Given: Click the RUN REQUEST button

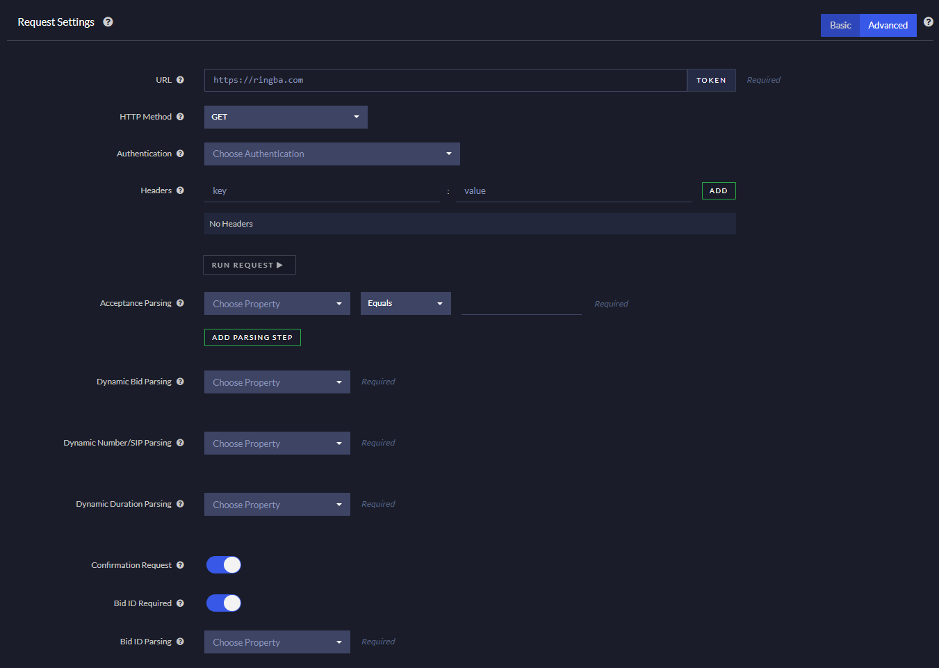Looking at the screenshot, I should [x=249, y=264].
